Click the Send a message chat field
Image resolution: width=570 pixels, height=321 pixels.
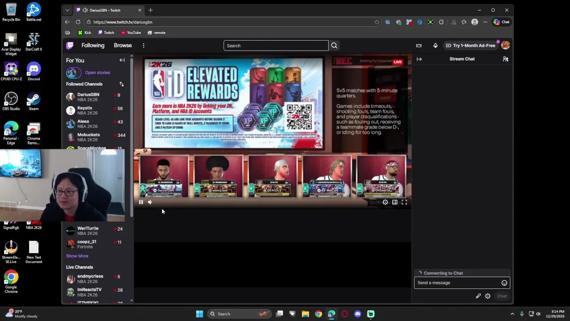[458, 283]
